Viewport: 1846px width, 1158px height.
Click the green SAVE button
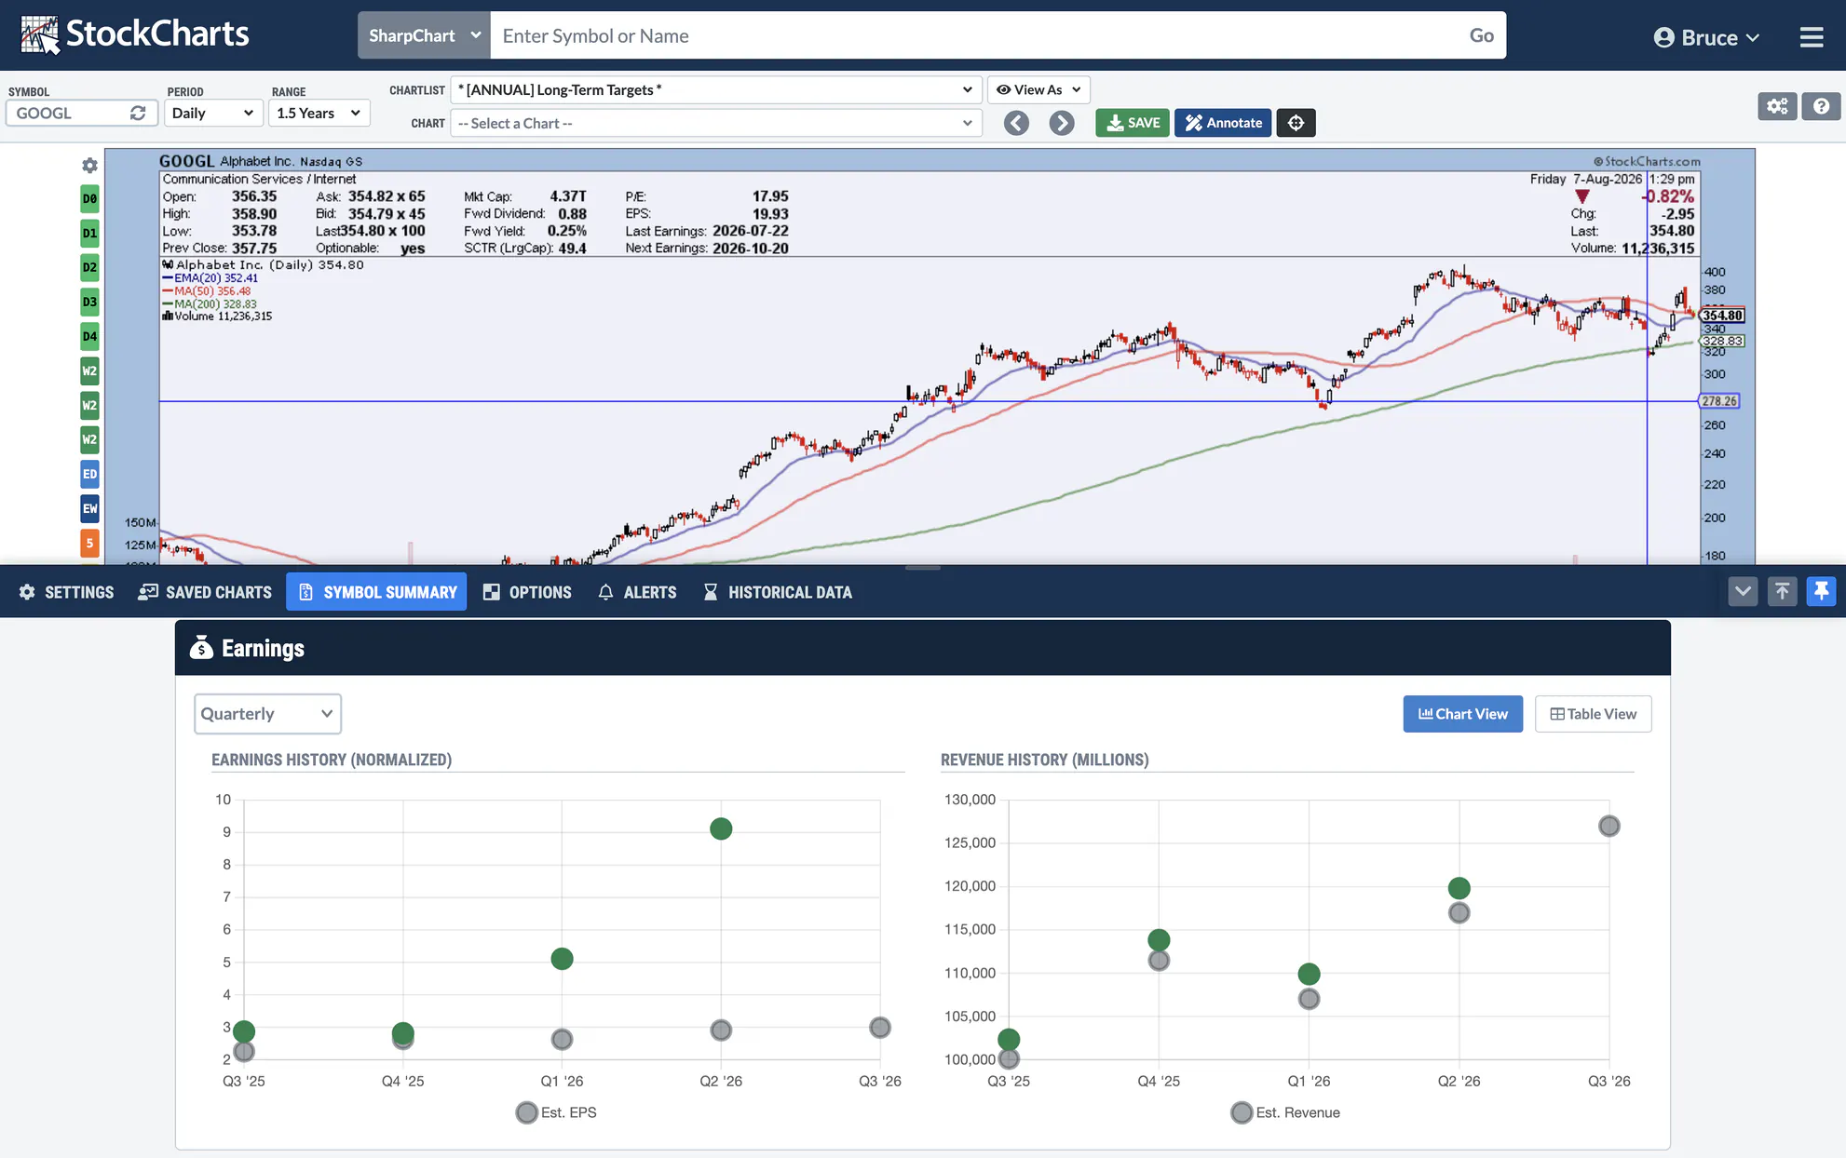point(1132,123)
